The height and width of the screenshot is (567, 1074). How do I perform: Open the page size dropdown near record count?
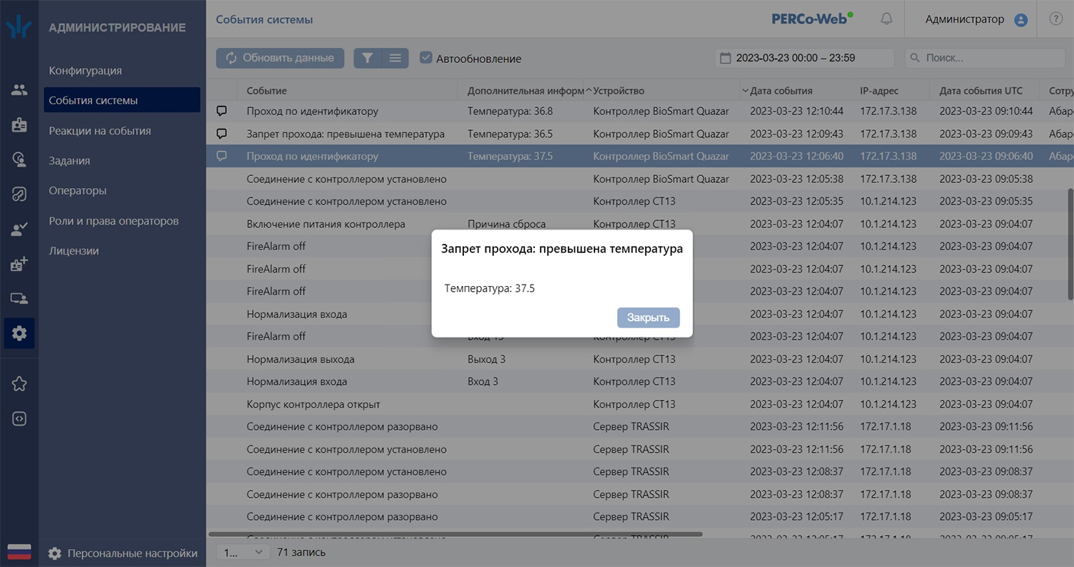point(242,552)
